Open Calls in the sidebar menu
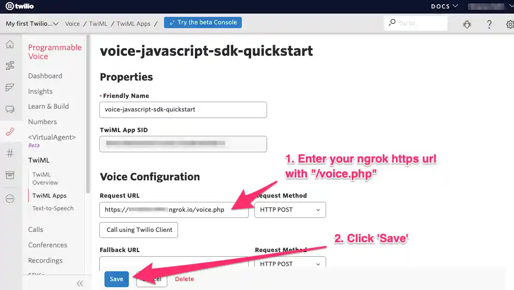 tap(36, 230)
